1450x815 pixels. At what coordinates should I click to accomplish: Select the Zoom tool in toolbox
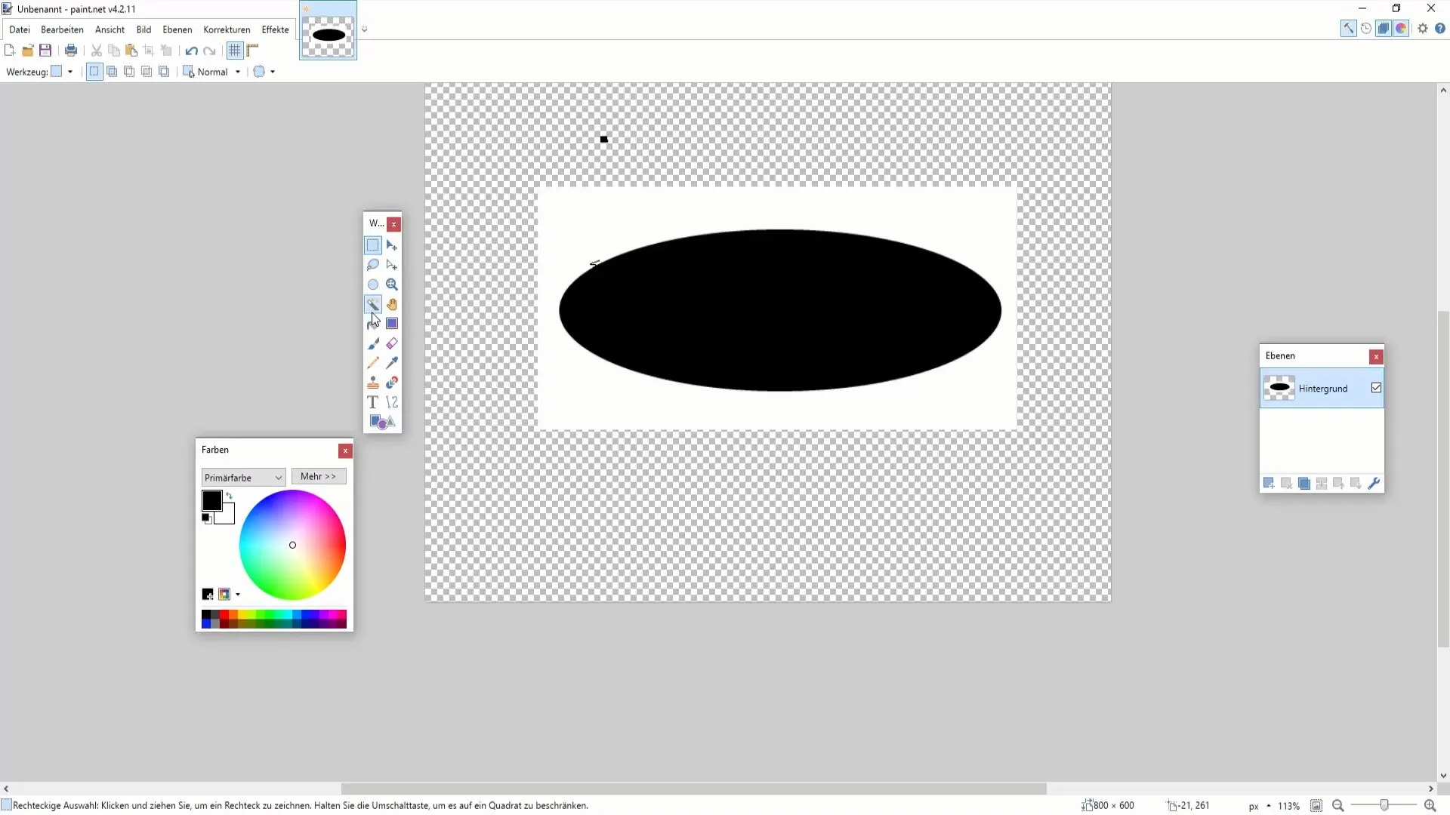coord(392,284)
